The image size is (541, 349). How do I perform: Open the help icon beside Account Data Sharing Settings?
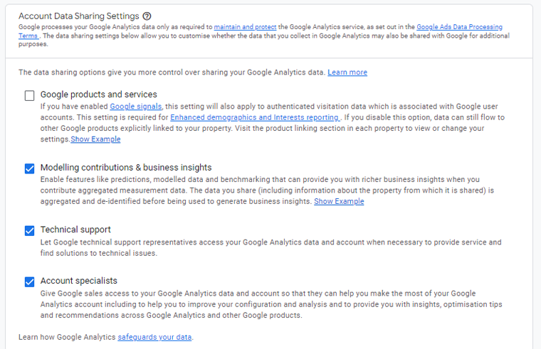click(147, 16)
